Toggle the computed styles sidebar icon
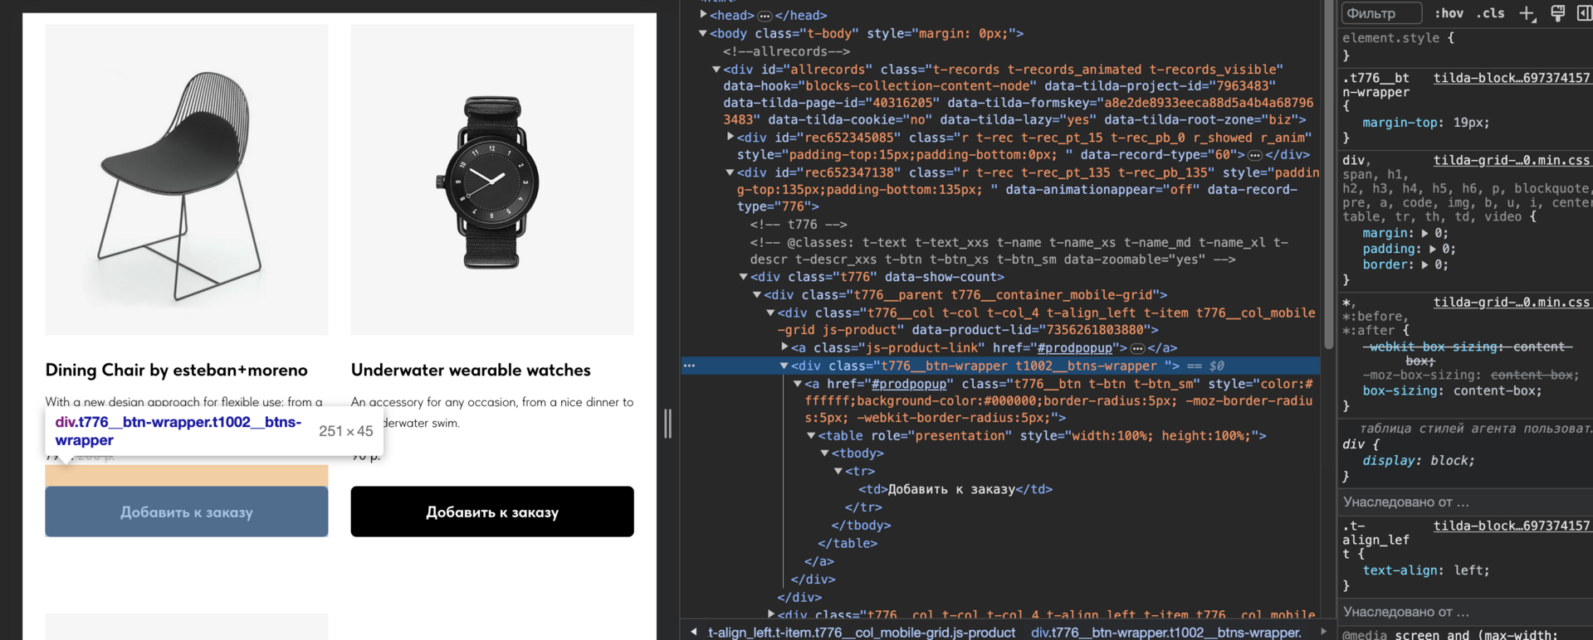 [x=1584, y=13]
